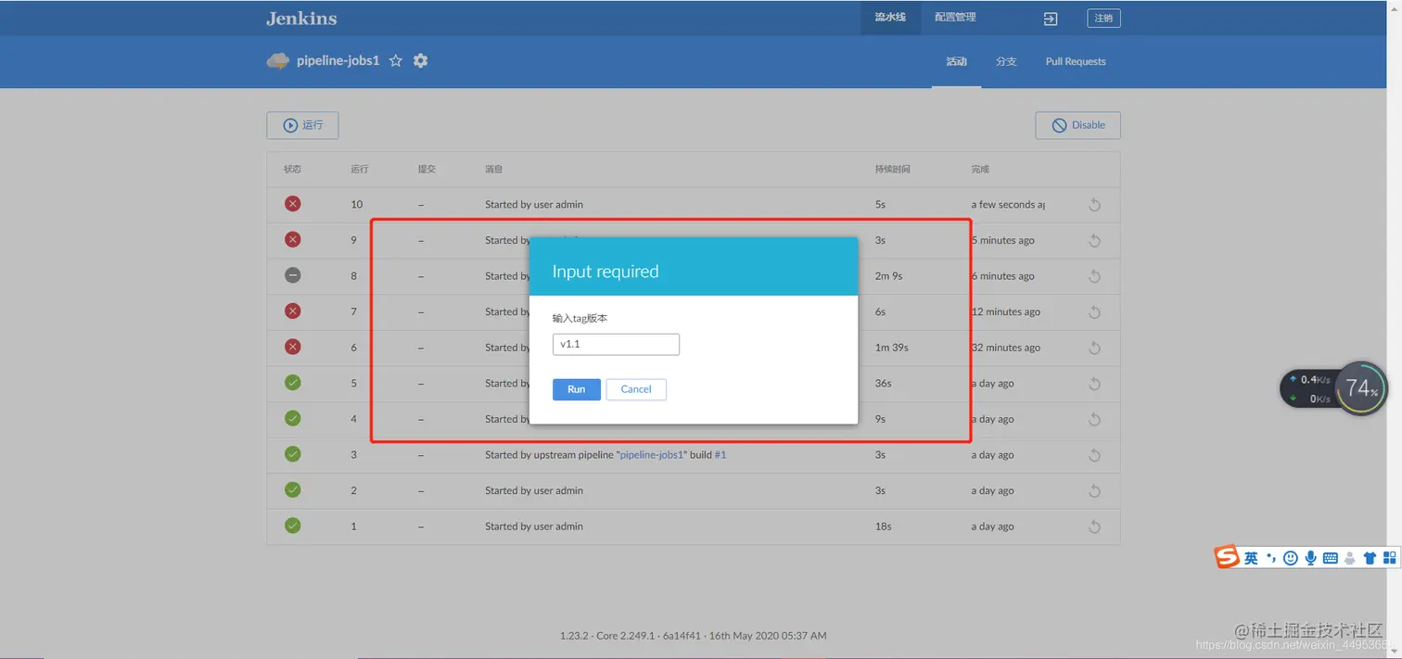Open the Jenkins logo home link

click(x=301, y=19)
